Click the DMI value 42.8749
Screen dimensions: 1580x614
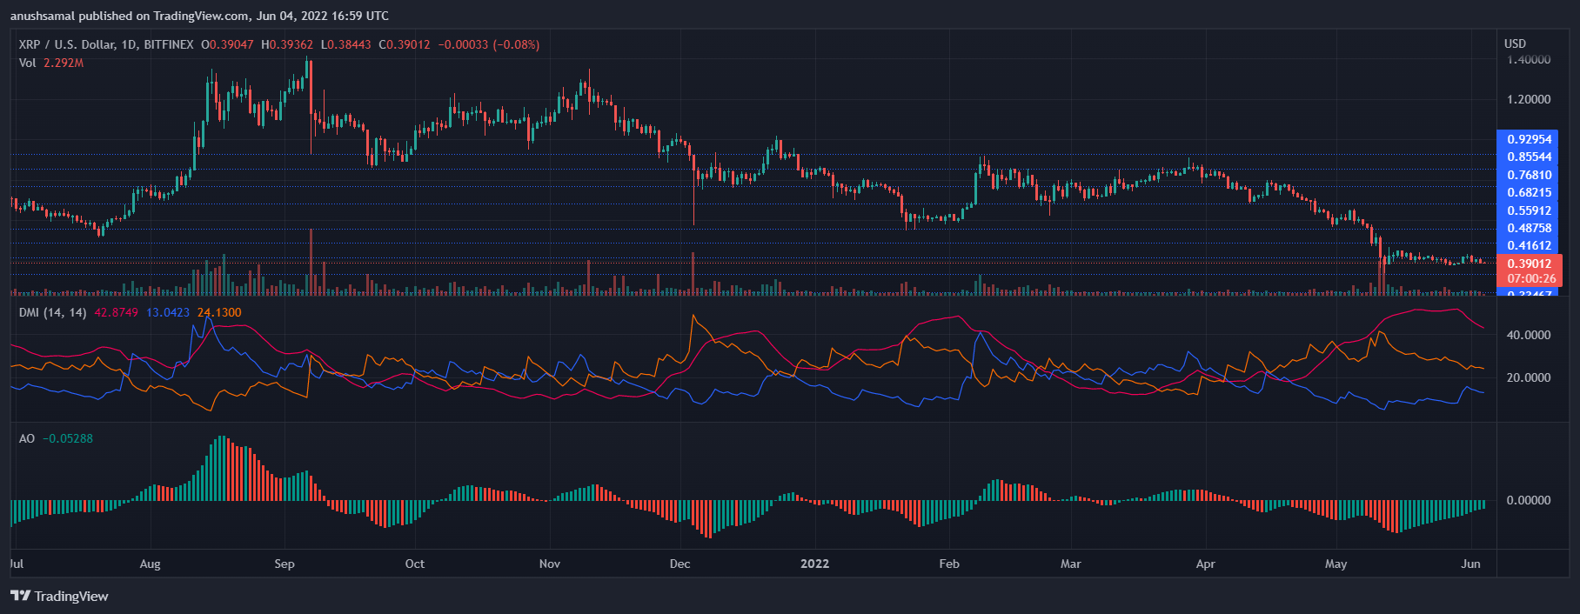coord(116,312)
